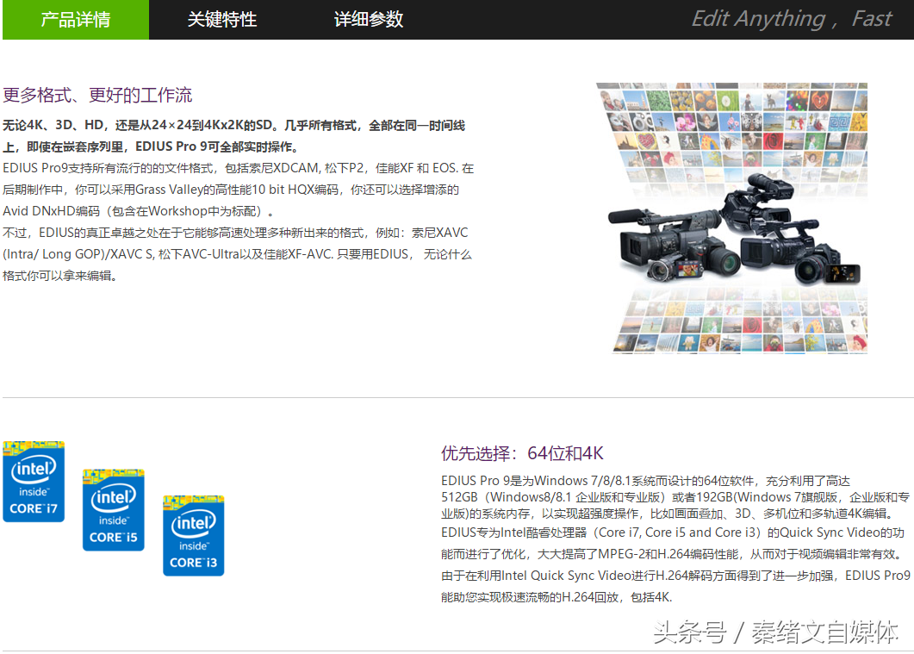
Task: Open the cameras and photo wall image
Action: [732, 218]
